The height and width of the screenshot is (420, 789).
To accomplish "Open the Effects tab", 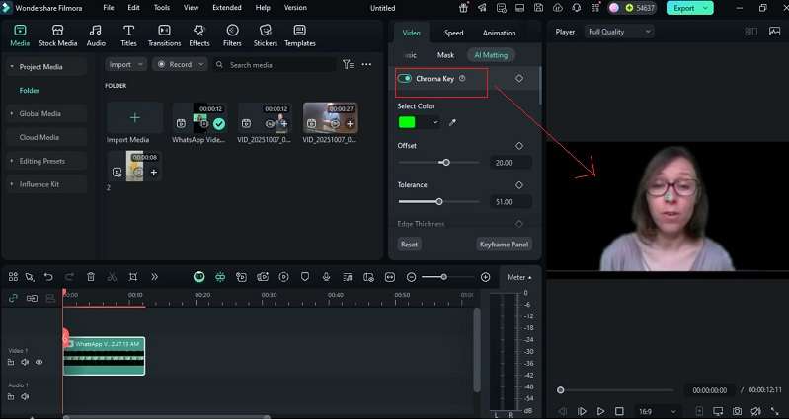I will click(x=199, y=35).
